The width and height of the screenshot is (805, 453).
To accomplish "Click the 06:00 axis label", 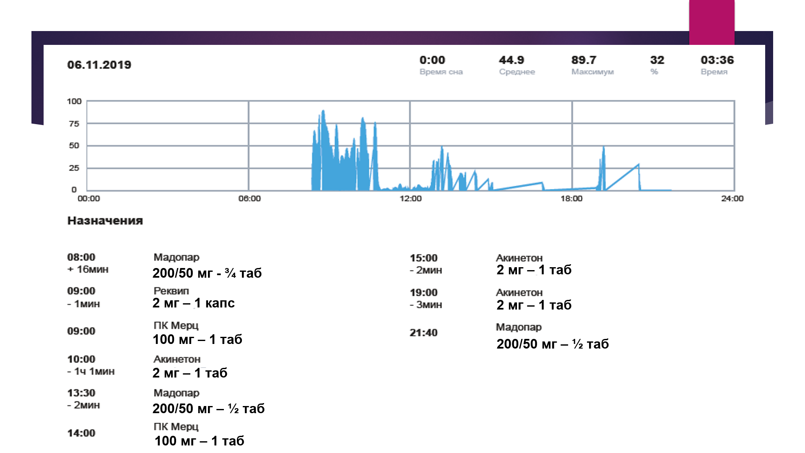I will [249, 198].
